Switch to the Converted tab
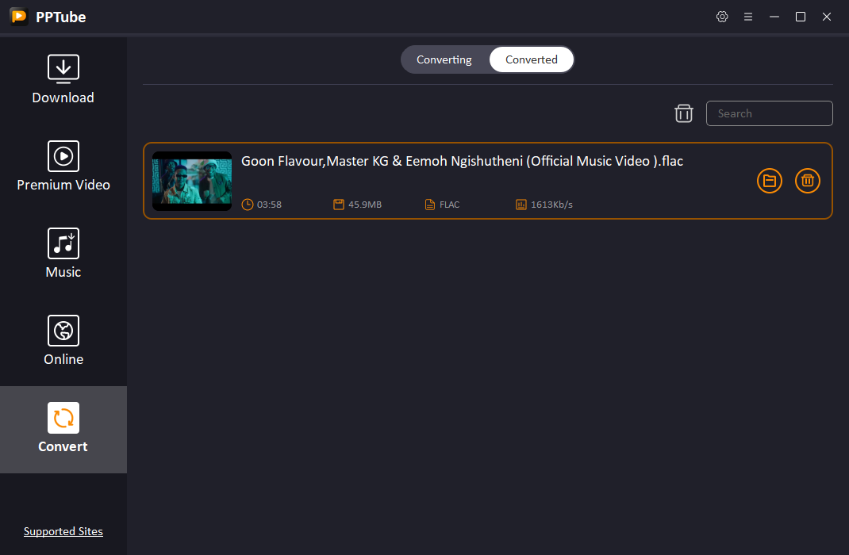 click(x=532, y=59)
